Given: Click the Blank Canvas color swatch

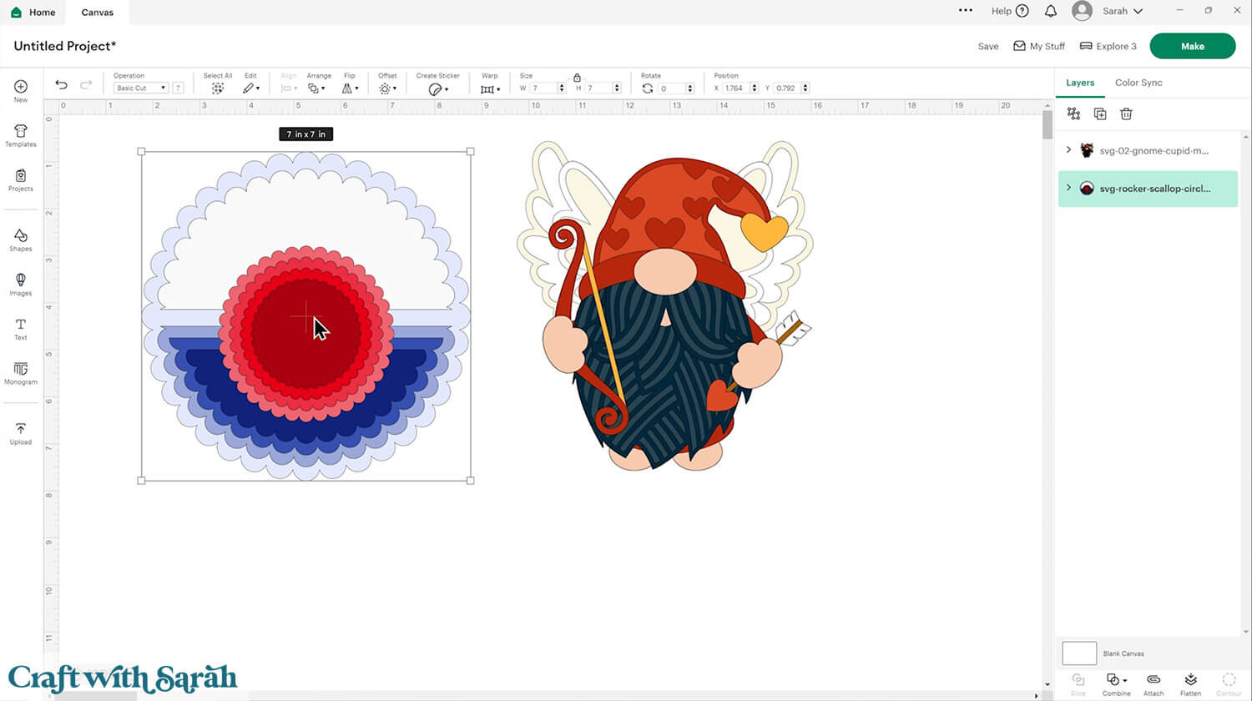Looking at the screenshot, I should coord(1078,653).
